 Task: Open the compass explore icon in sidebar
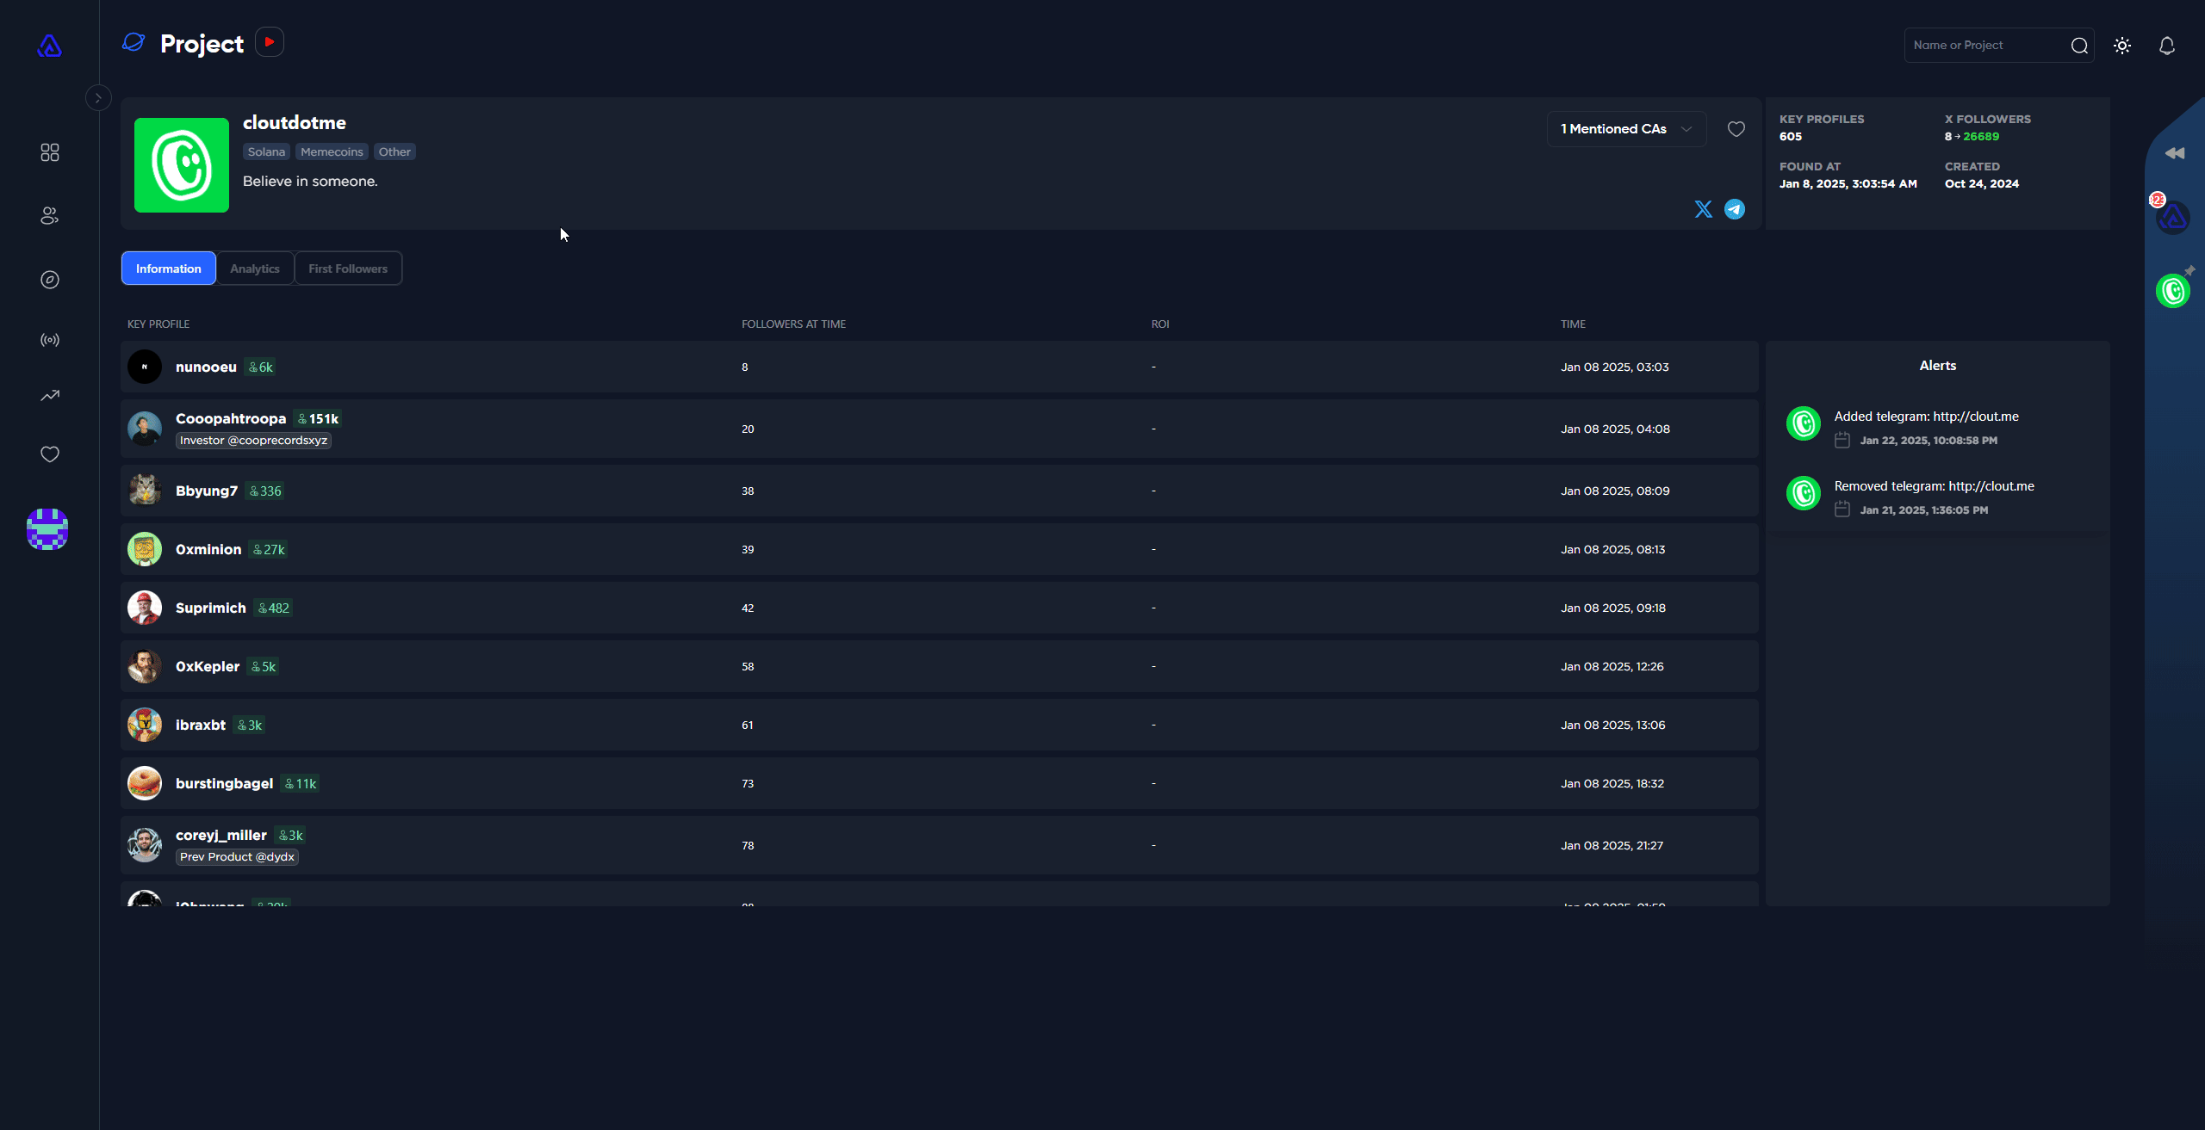point(50,280)
